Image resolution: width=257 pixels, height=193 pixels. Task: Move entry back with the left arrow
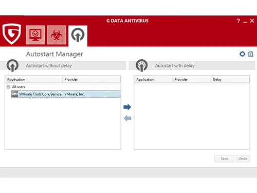[127, 118]
